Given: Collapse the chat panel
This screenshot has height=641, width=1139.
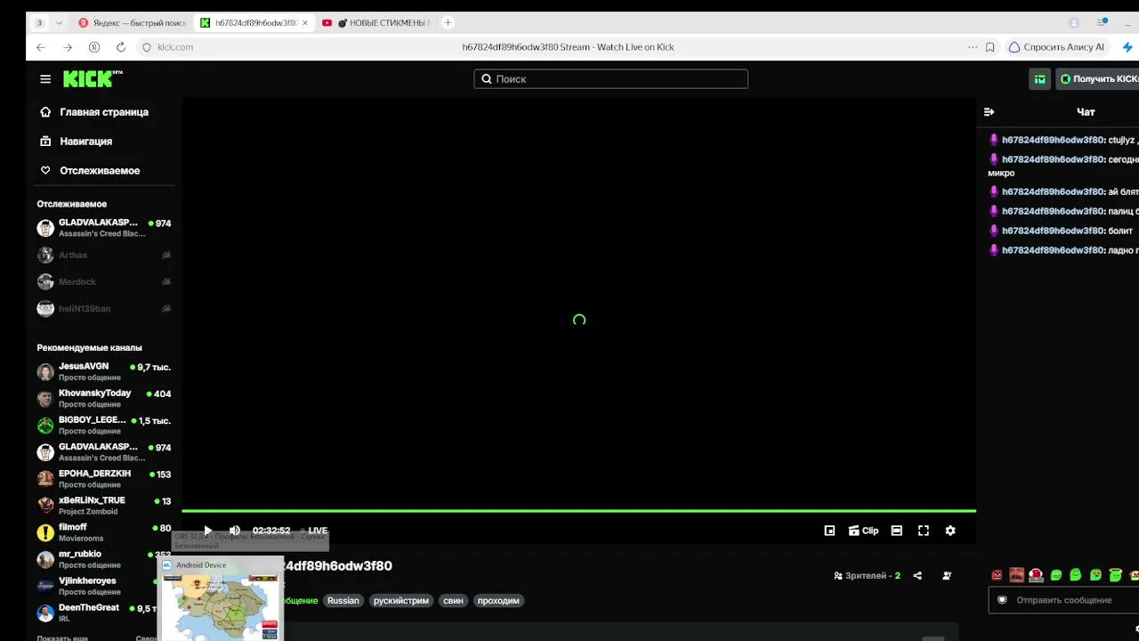Looking at the screenshot, I should [989, 112].
